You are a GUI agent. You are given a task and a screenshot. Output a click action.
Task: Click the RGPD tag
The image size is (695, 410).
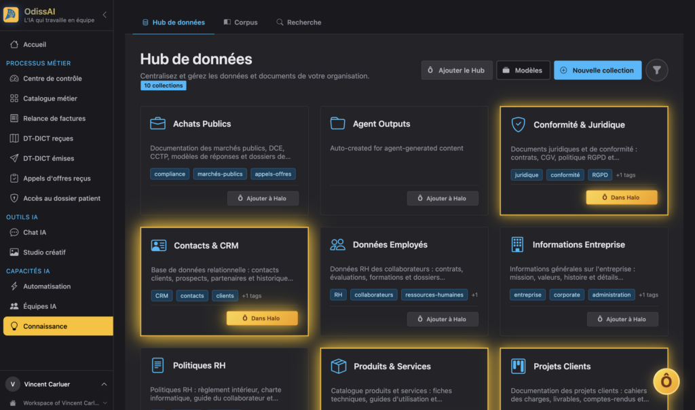pyautogui.click(x=600, y=174)
